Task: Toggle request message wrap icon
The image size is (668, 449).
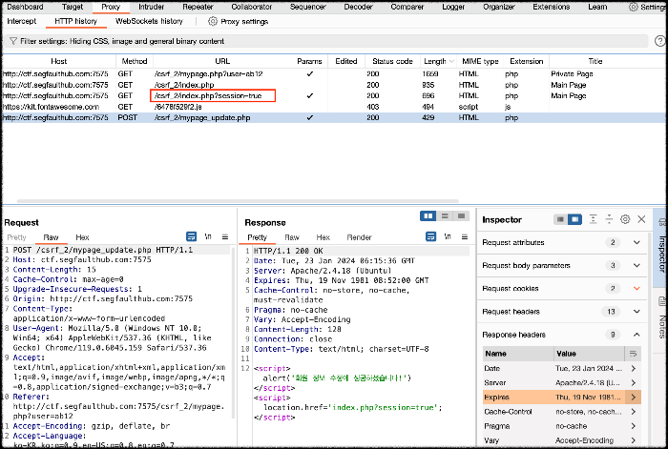Action: [191, 236]
